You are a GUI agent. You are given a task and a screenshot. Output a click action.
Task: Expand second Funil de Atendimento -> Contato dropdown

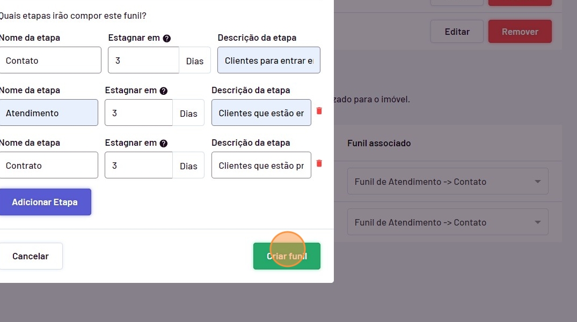[x=448, y=222]
